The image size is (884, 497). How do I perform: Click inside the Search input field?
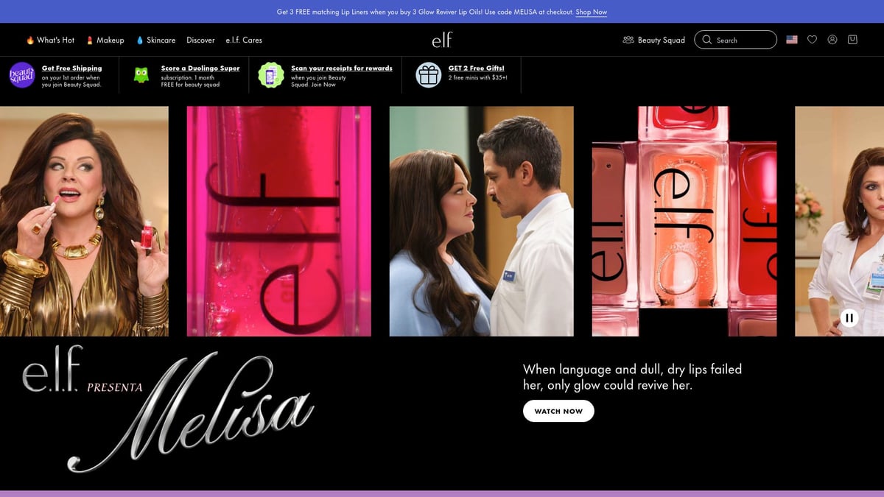(737, 39)
